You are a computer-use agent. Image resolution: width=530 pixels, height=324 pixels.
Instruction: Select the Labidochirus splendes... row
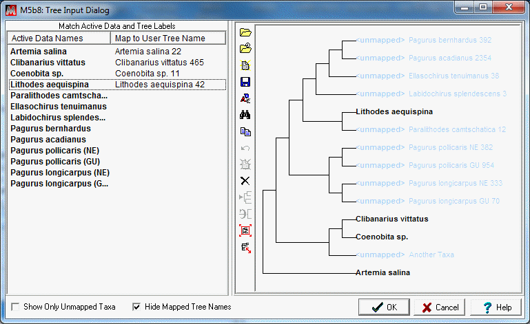click(58, 118)
